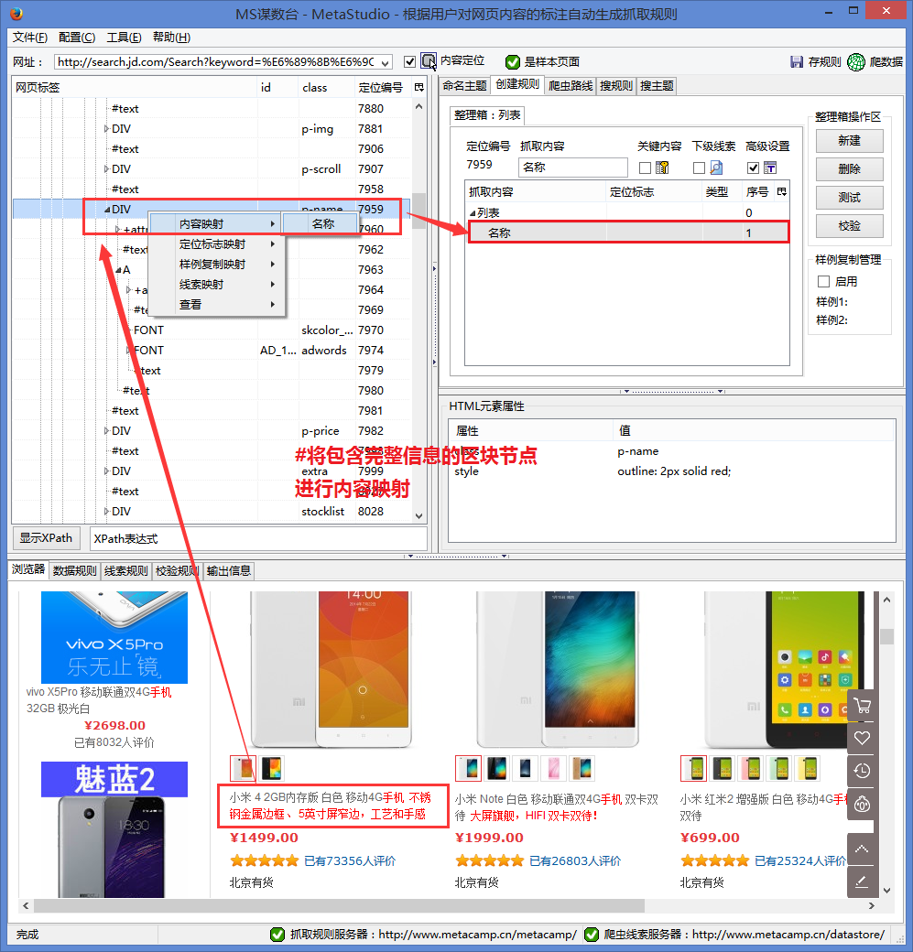
Task: Click the 抓取内容 name input field
Action: 573,168
